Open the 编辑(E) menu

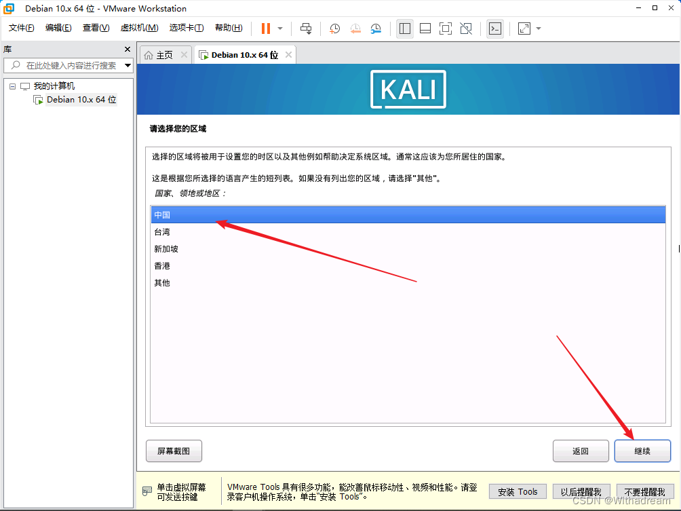pyautogui.click(x=58, y=28)
